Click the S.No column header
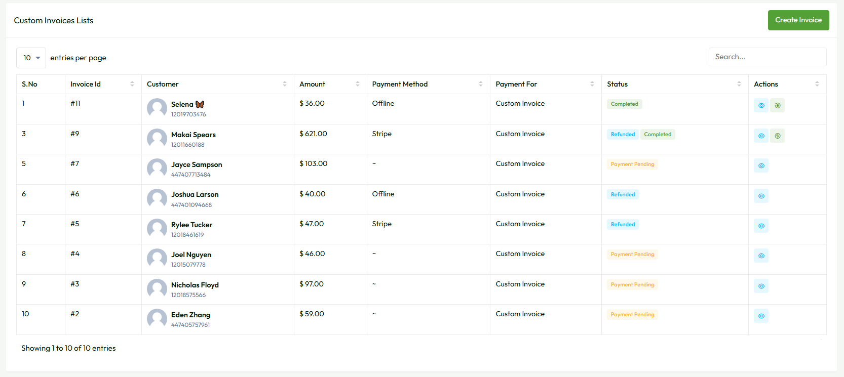Screen dimensions: 844x377 [x=41, y=84]
